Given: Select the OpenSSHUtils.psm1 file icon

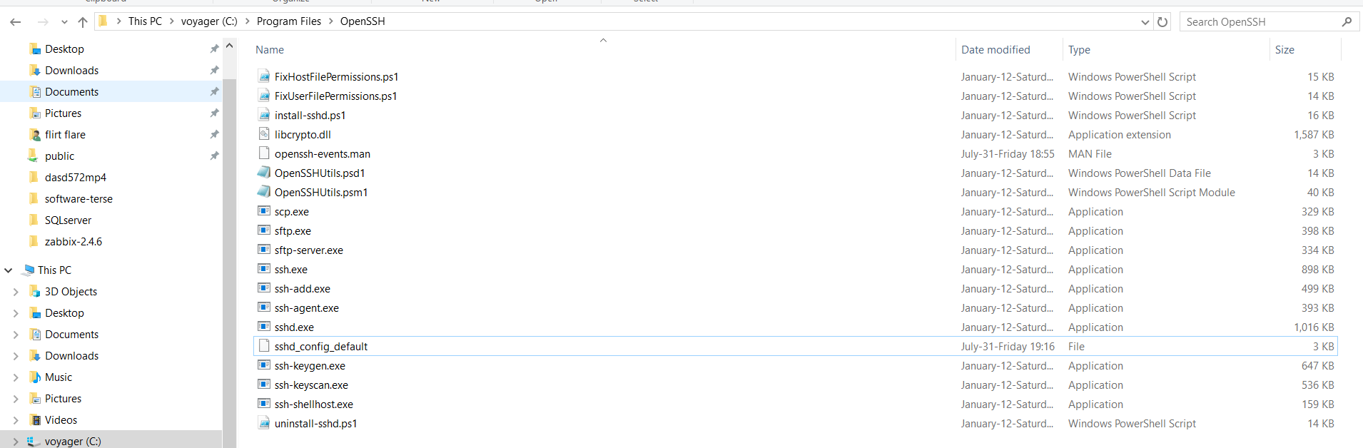Looking at the screenshot, I should pyautogui.click(x=264, y=192).
